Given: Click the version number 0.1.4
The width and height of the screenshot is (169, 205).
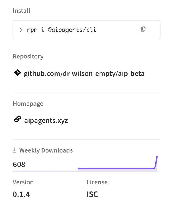Looking at the screenshot, I should point(21,194).
